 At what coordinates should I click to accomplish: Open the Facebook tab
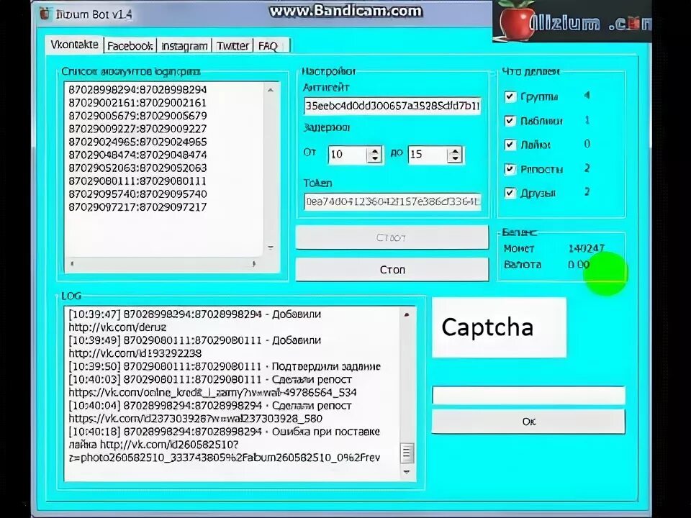pyautogui.click(x=130, y=46)
